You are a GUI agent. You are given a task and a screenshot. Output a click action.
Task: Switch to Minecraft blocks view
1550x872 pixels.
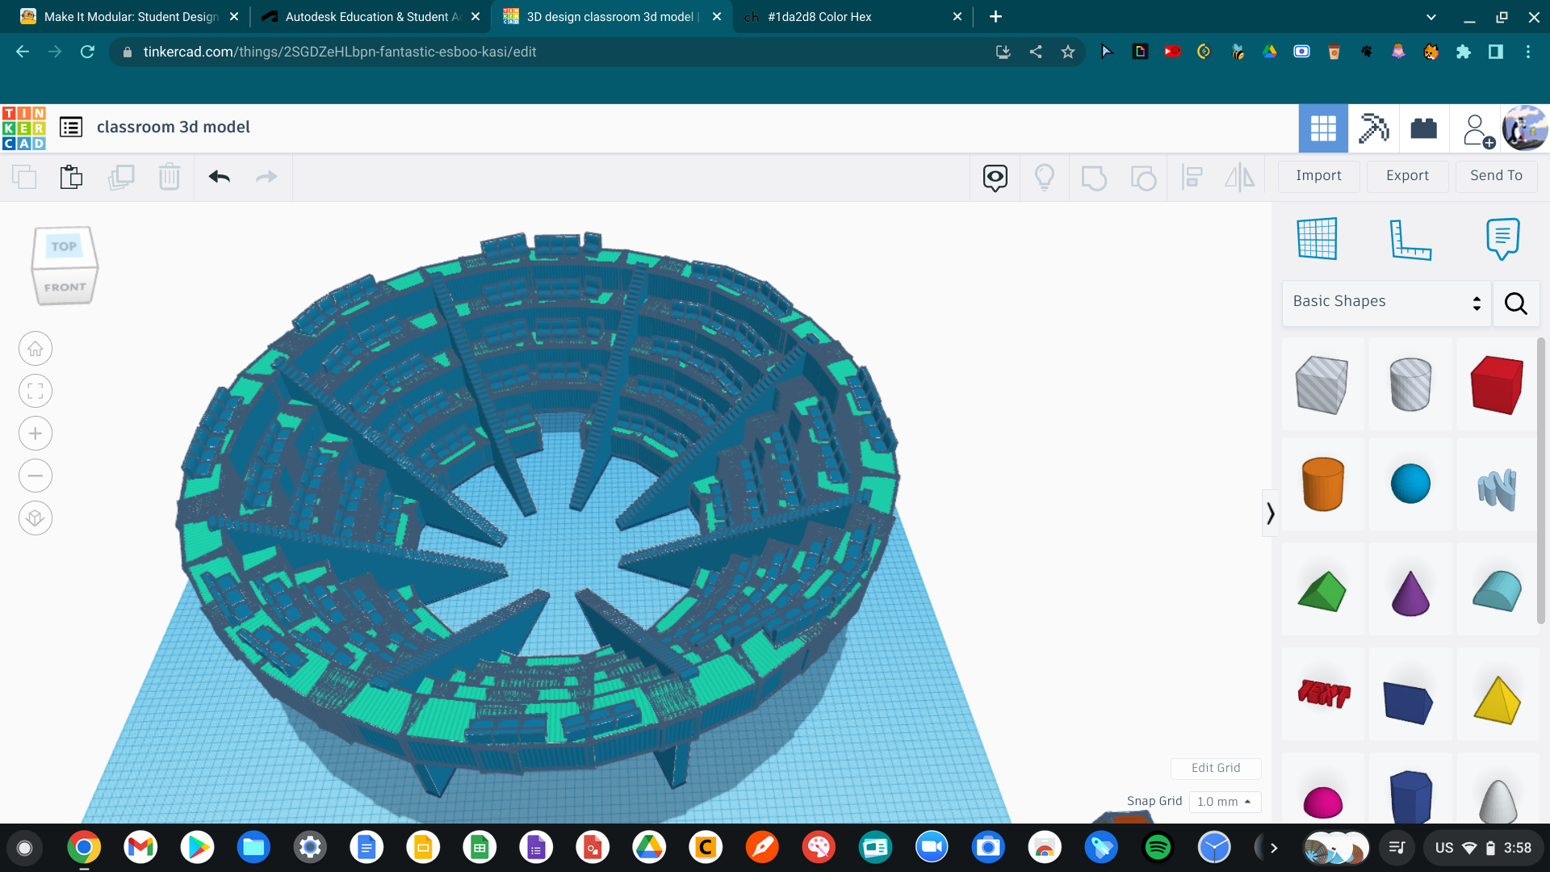point(1373,128)
